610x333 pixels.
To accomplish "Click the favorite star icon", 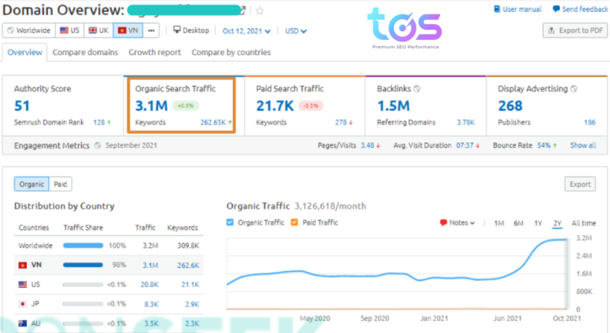I will coord(260,11).
